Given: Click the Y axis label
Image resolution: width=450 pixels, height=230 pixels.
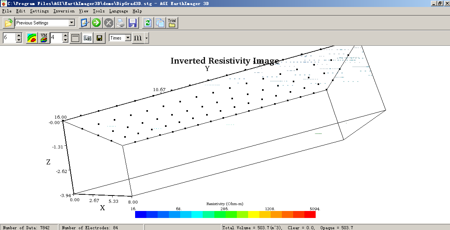Looking at the screenshot, I should tap(207, 69).
